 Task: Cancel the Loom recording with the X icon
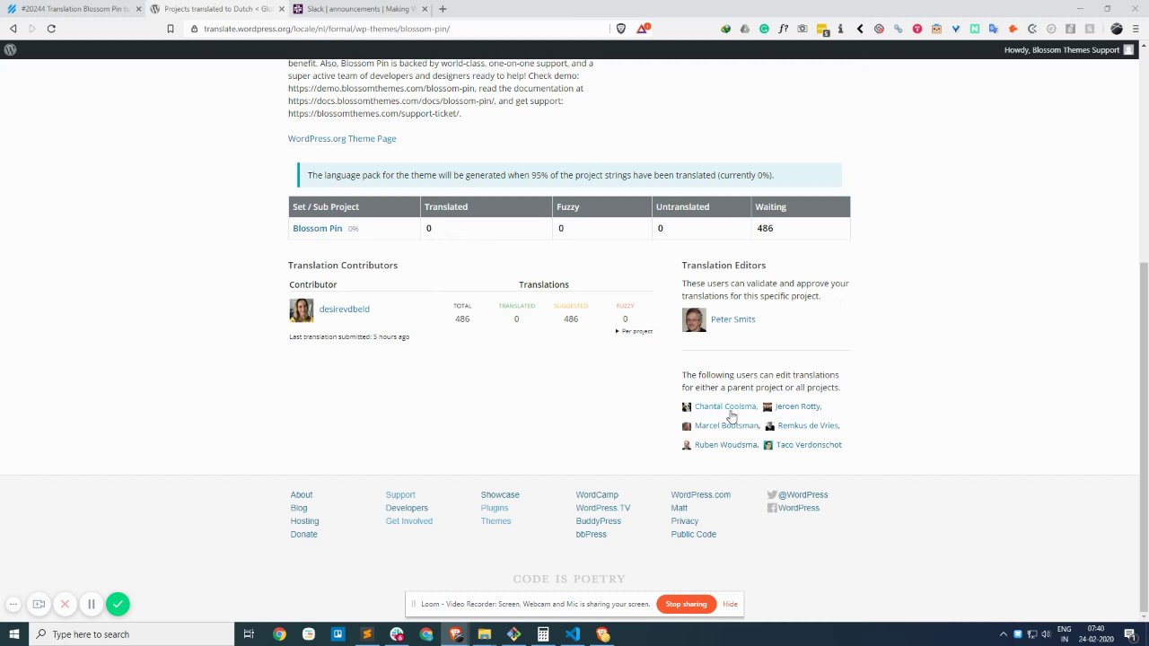(65, 604)
